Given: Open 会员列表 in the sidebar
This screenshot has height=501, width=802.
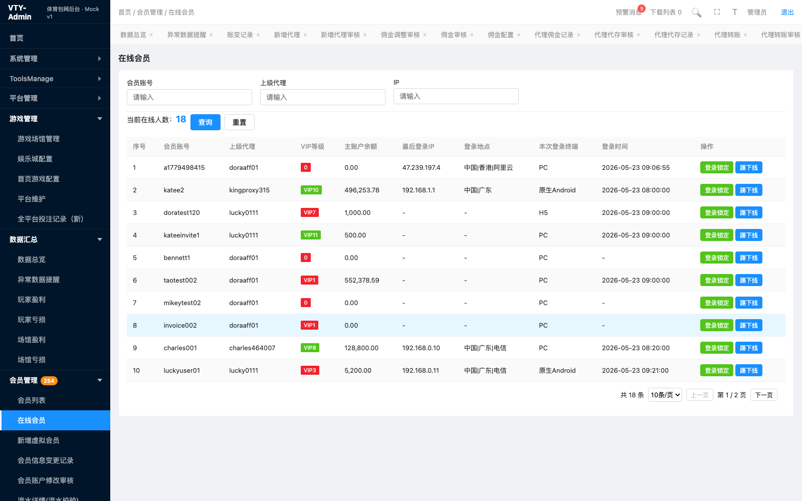Looking at the screenshot, I should click(55, 400).
